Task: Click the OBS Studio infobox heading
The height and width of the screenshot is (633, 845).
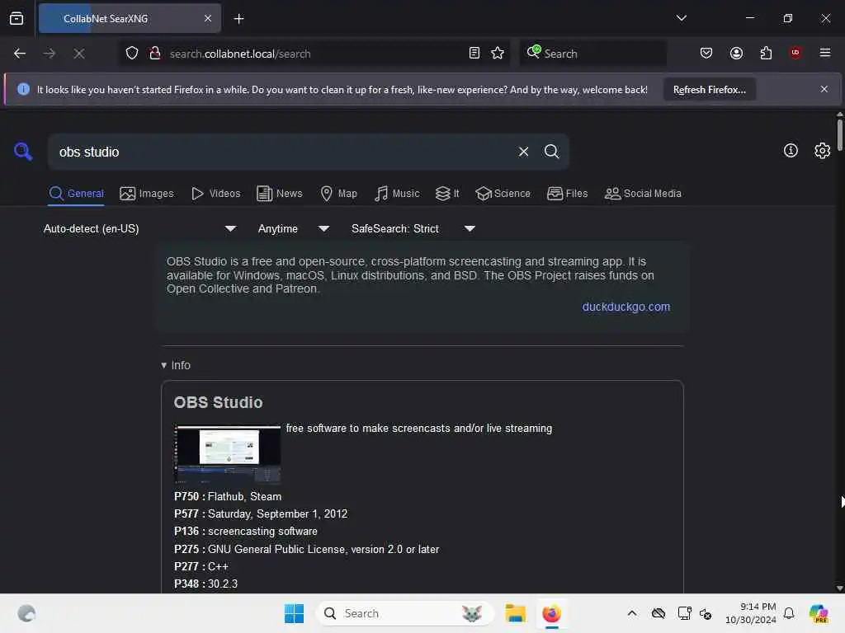Action: pyautogui.click(x=218, y=402)
